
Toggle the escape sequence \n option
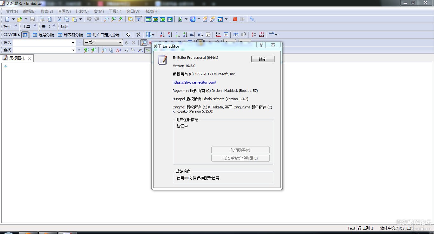[x=133, y=50]
